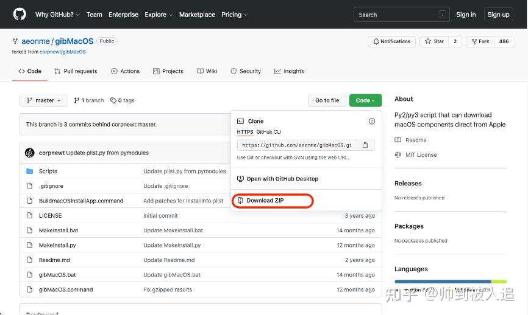Fork the repository via Fork button

click(480, 41)
